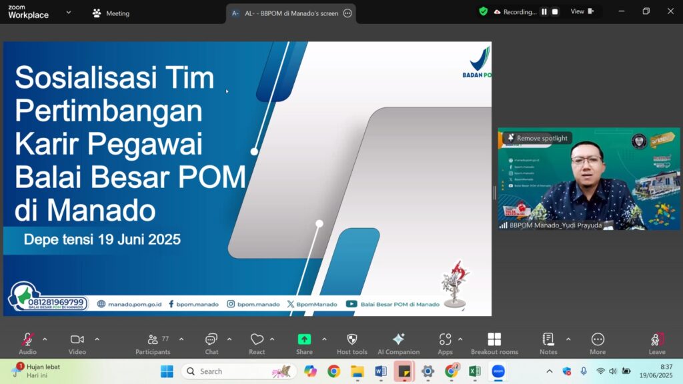Expand the Audio options arrow

pyautogui.click(x=45, y=339)
